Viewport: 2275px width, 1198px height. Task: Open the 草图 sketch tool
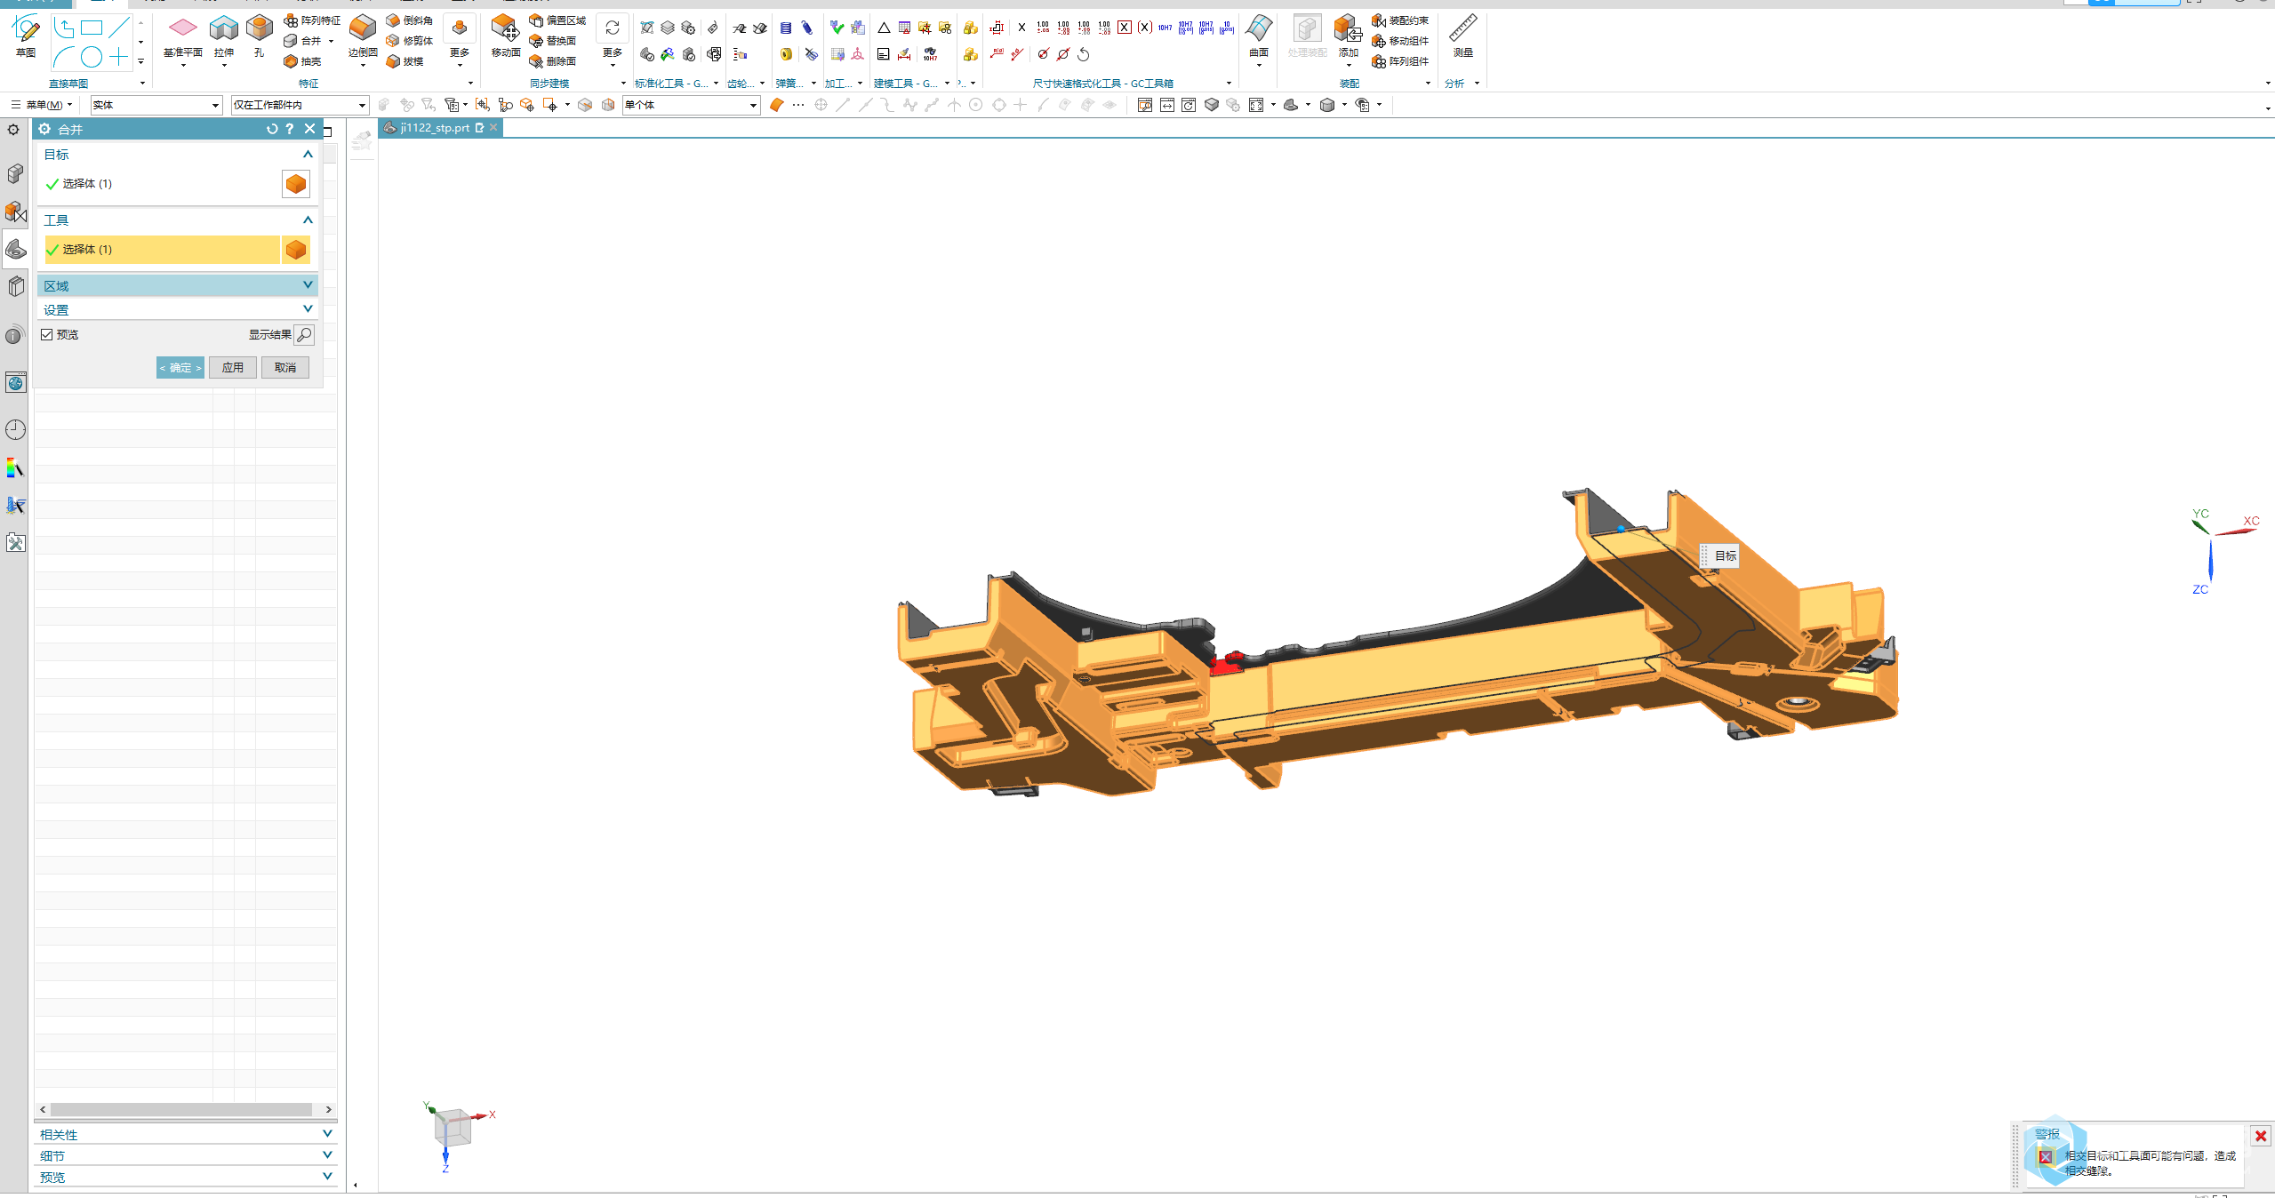pyautogui.click(x=25, y=36)
